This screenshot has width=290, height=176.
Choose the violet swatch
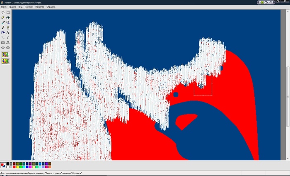coord(46,164)
